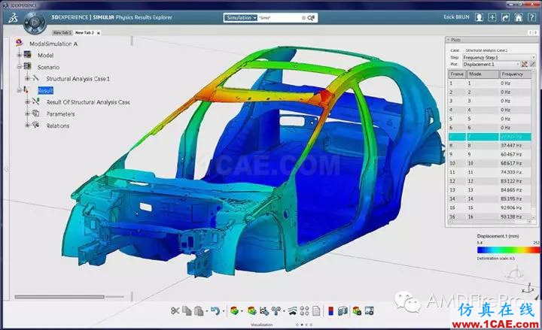This screenshot has width=542, height=330.
Task: Click the Cut scissors icon
Action: [x=175, y=311]
